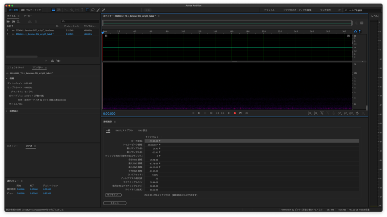Click the Rewind button in transport
The height and width of the screenshot is (217, 387).
[x=217, y=113]
